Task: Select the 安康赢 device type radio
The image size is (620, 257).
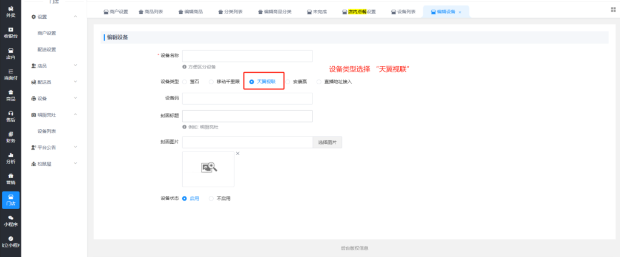Action: (x=288, y=82)
